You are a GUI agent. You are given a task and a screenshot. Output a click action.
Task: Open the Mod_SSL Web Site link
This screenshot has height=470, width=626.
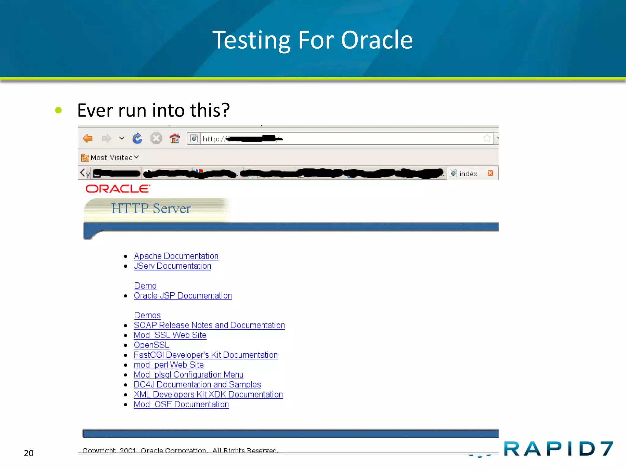point(170,335)
